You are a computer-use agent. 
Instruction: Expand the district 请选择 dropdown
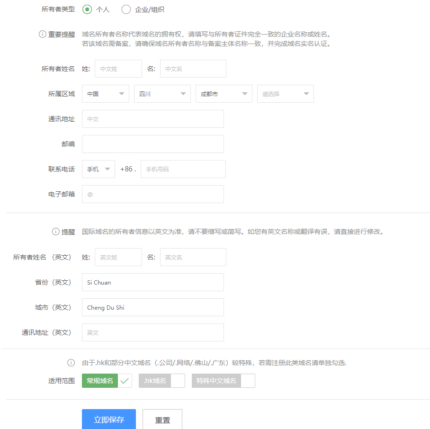tap(286, 94)
